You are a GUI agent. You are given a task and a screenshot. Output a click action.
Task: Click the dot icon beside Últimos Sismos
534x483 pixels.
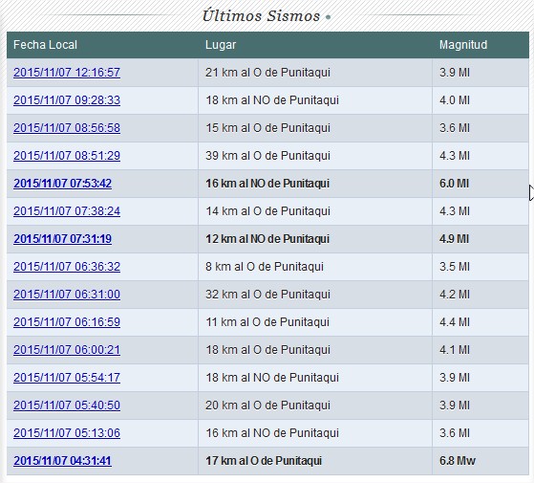(328, 17)
